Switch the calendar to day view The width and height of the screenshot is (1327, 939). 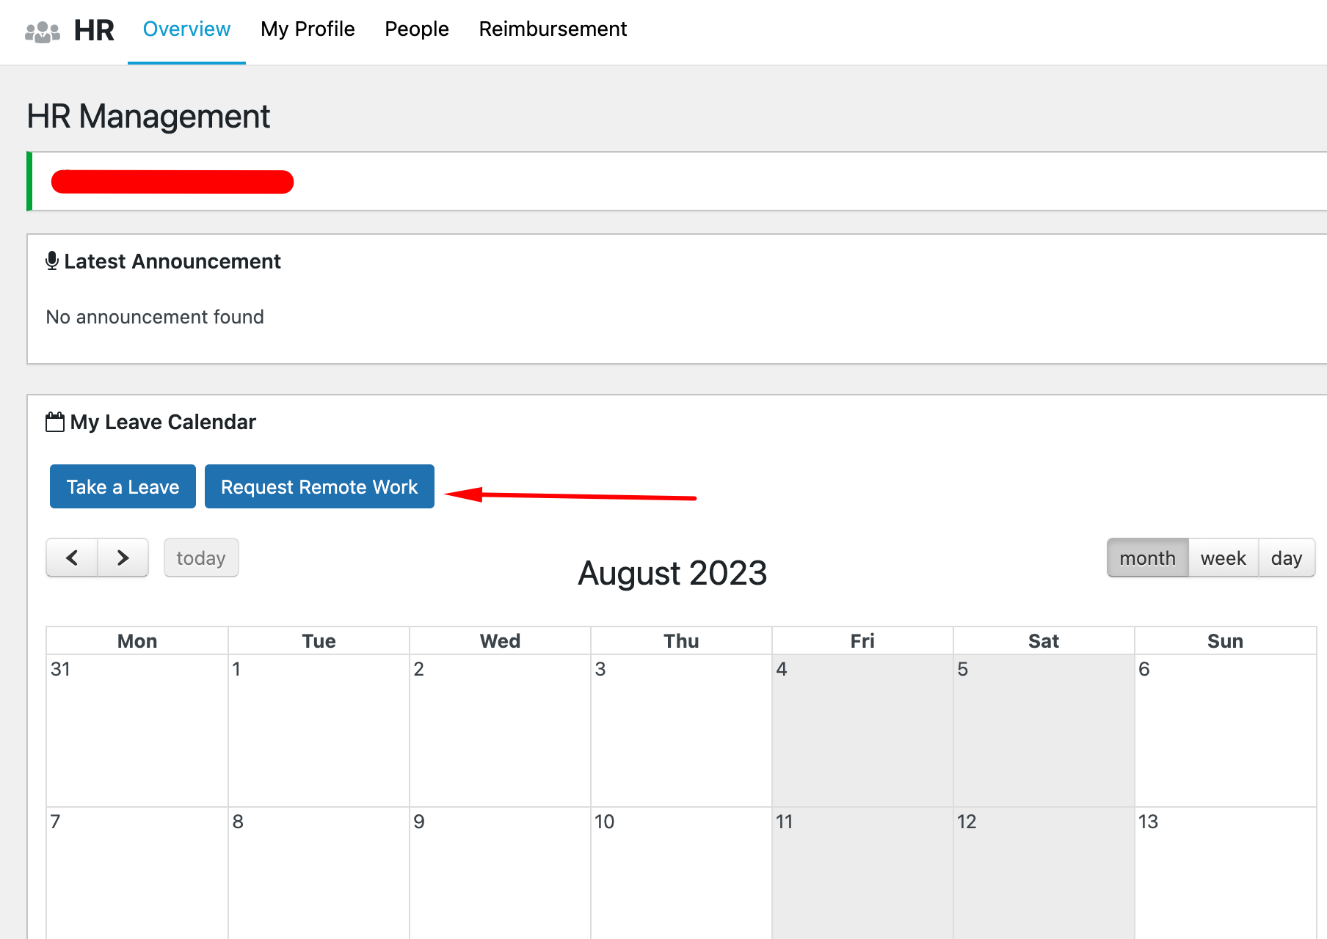[x=1287, y=558]
